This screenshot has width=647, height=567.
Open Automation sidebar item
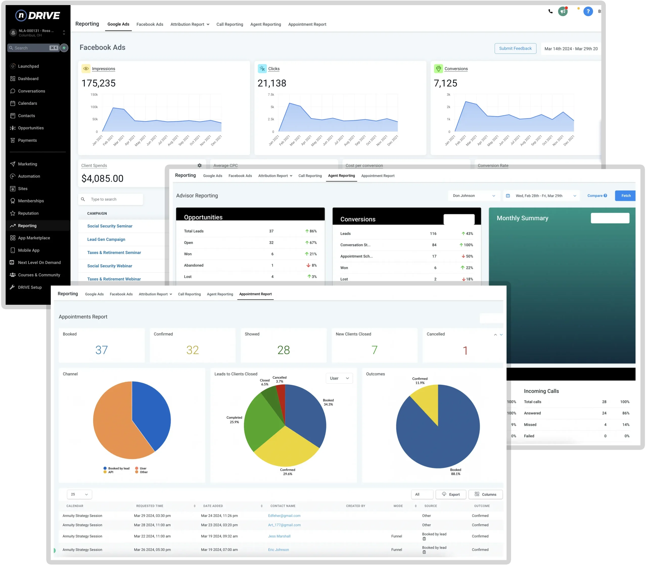pos(29,176)
